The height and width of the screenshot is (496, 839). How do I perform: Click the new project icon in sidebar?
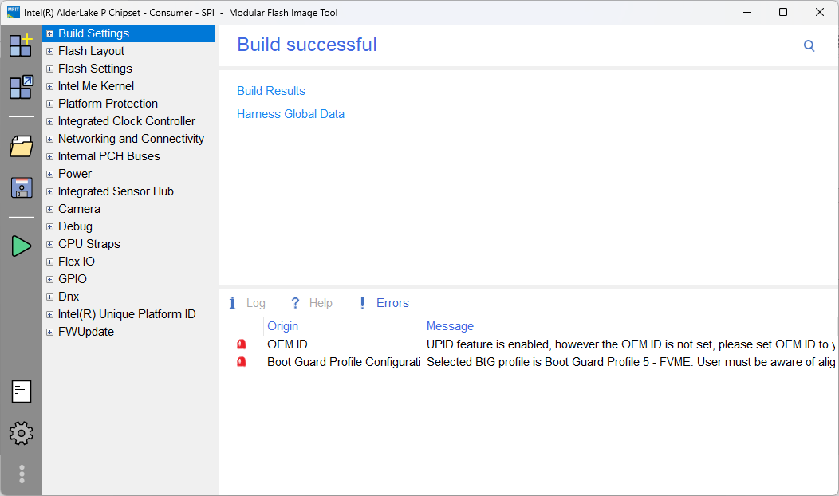(21, 45)
